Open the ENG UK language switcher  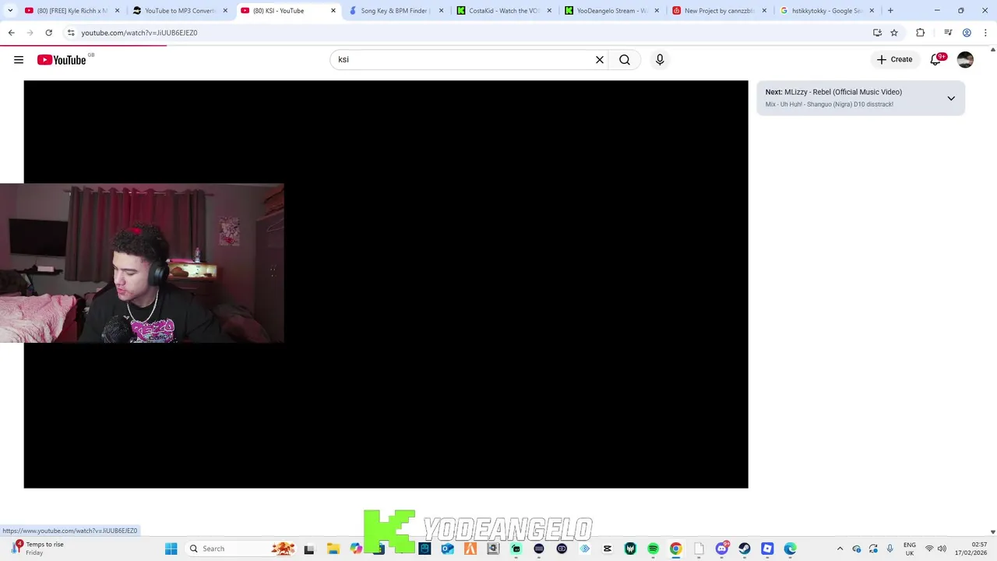(x=909, y=549)
